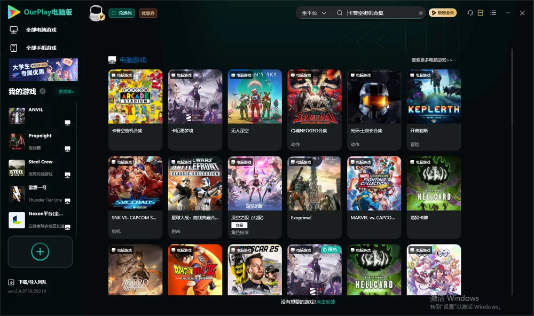This screenshot has width=534, height=316.
Task: Click the 限免 badge on the game card
Action: pos(330,250)
